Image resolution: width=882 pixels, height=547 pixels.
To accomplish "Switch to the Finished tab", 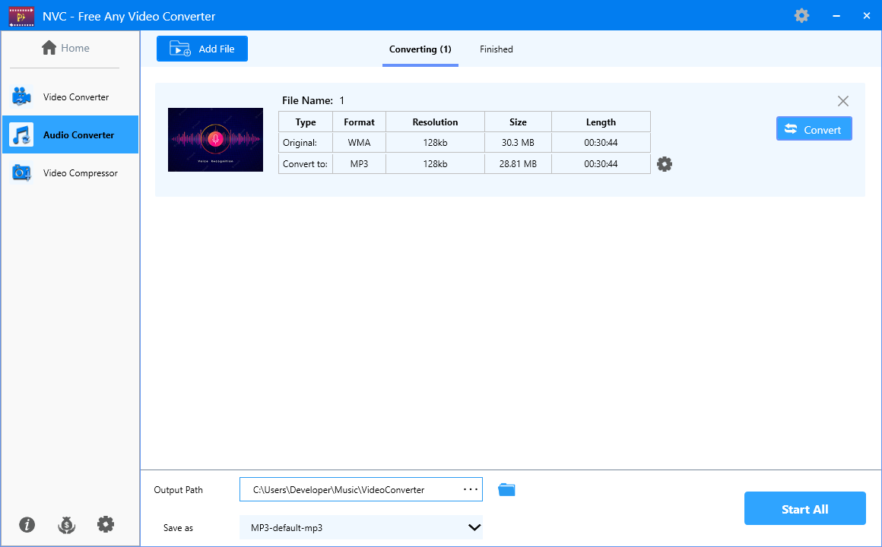I will point(496,49).
